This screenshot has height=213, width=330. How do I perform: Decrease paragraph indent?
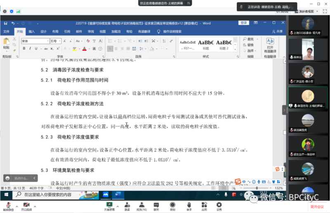pos(140,41)
